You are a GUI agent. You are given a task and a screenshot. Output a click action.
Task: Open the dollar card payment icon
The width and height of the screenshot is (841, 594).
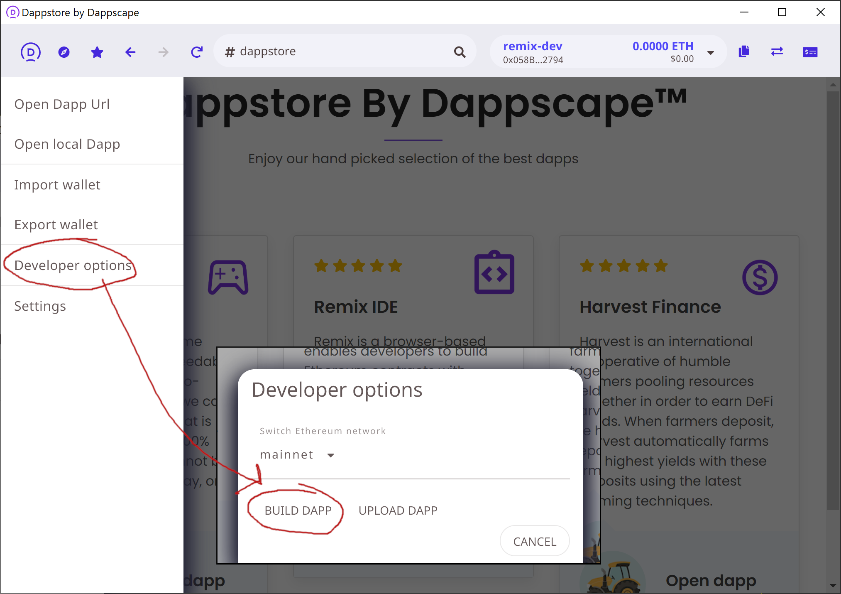tap(810, 52)
